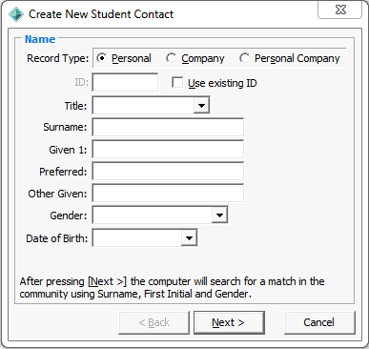This screenshot has height=349, width=369.
Task: Click into the ID input field
Action: (x=125, y=83)
